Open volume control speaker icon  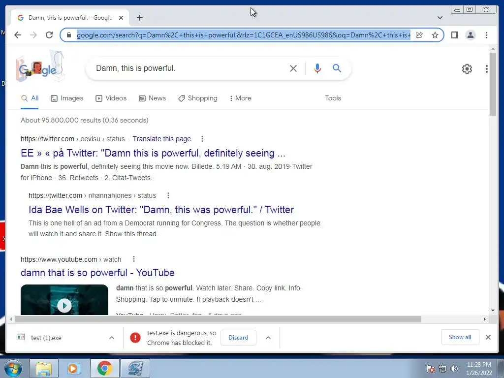click(x=454, y=369)
